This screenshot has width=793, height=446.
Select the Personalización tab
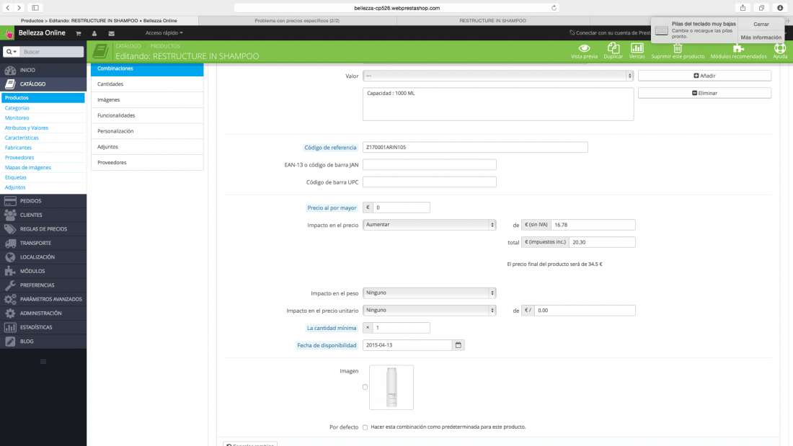[x=147, y=131]
